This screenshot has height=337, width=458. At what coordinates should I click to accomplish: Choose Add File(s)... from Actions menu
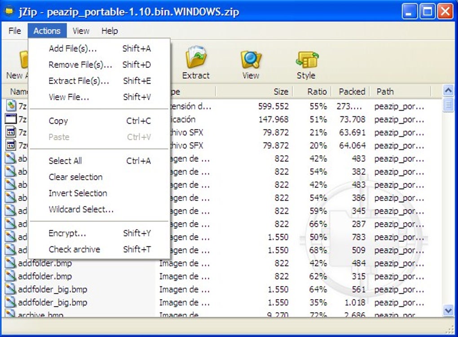(x=99, y=48)
